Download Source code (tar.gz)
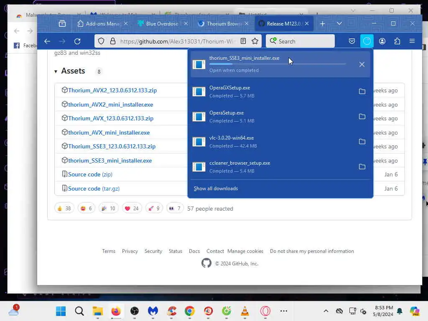428x321 pixels. [x=94, y=189]
